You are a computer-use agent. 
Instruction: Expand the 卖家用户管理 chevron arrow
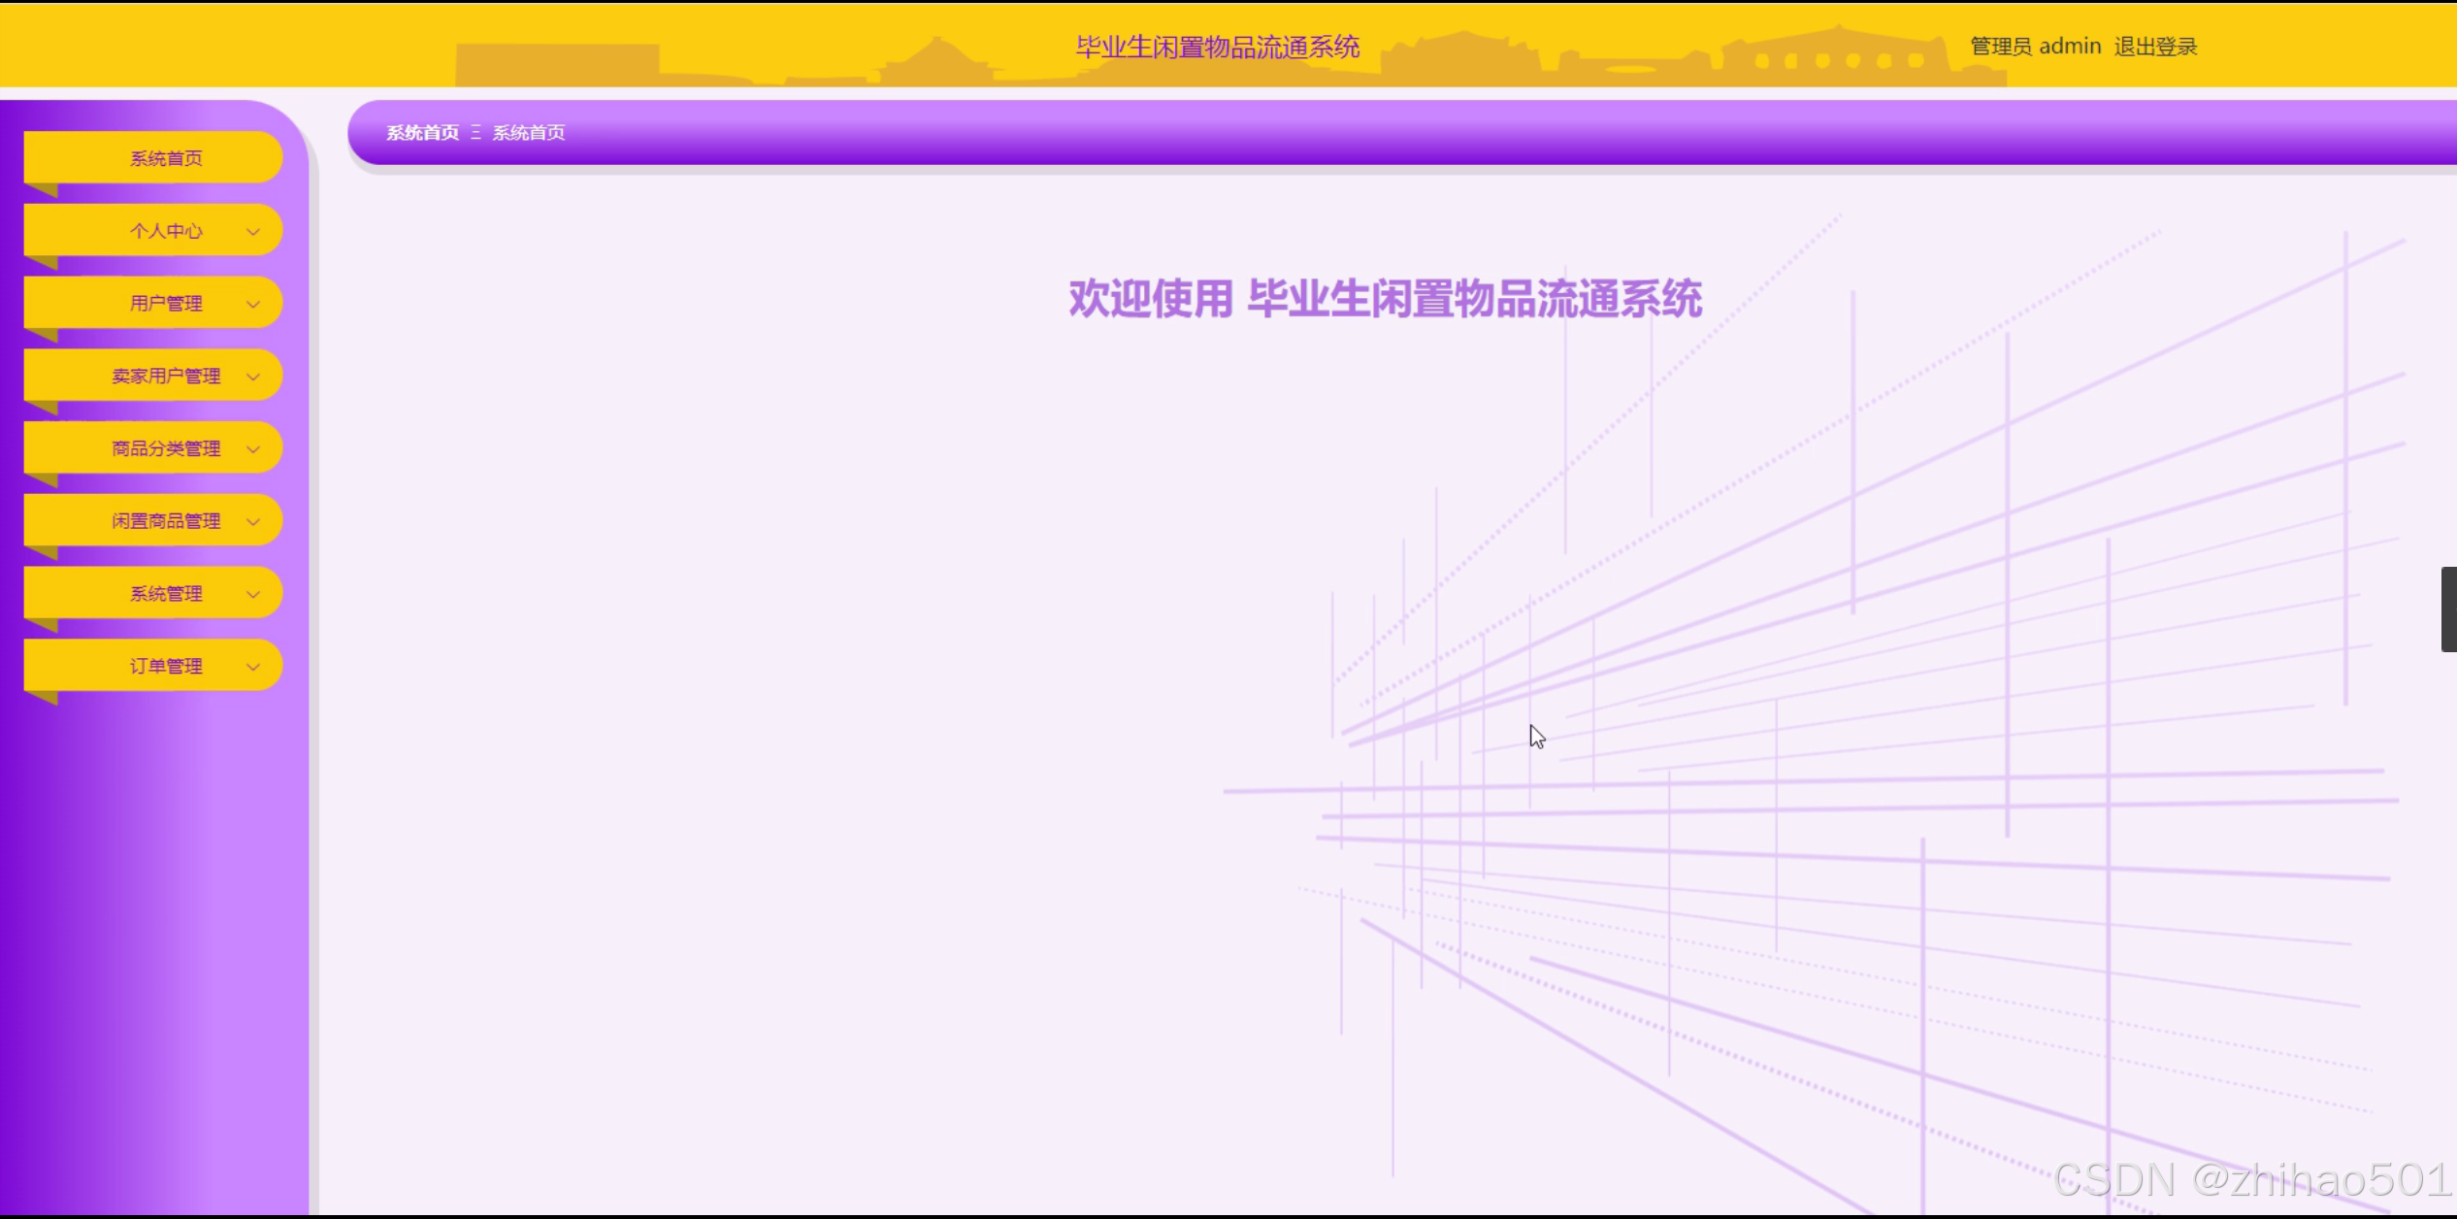point(253,377)
